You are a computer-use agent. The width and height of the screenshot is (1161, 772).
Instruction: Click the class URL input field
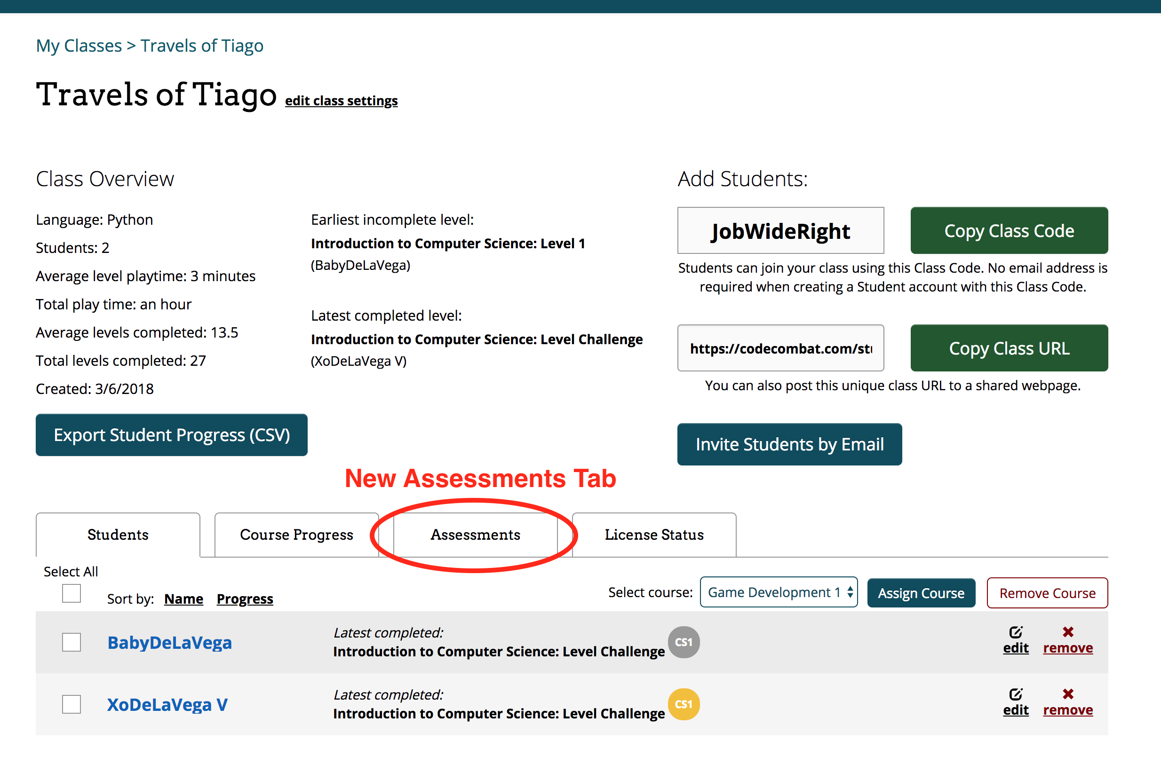(x=780, y=348)
